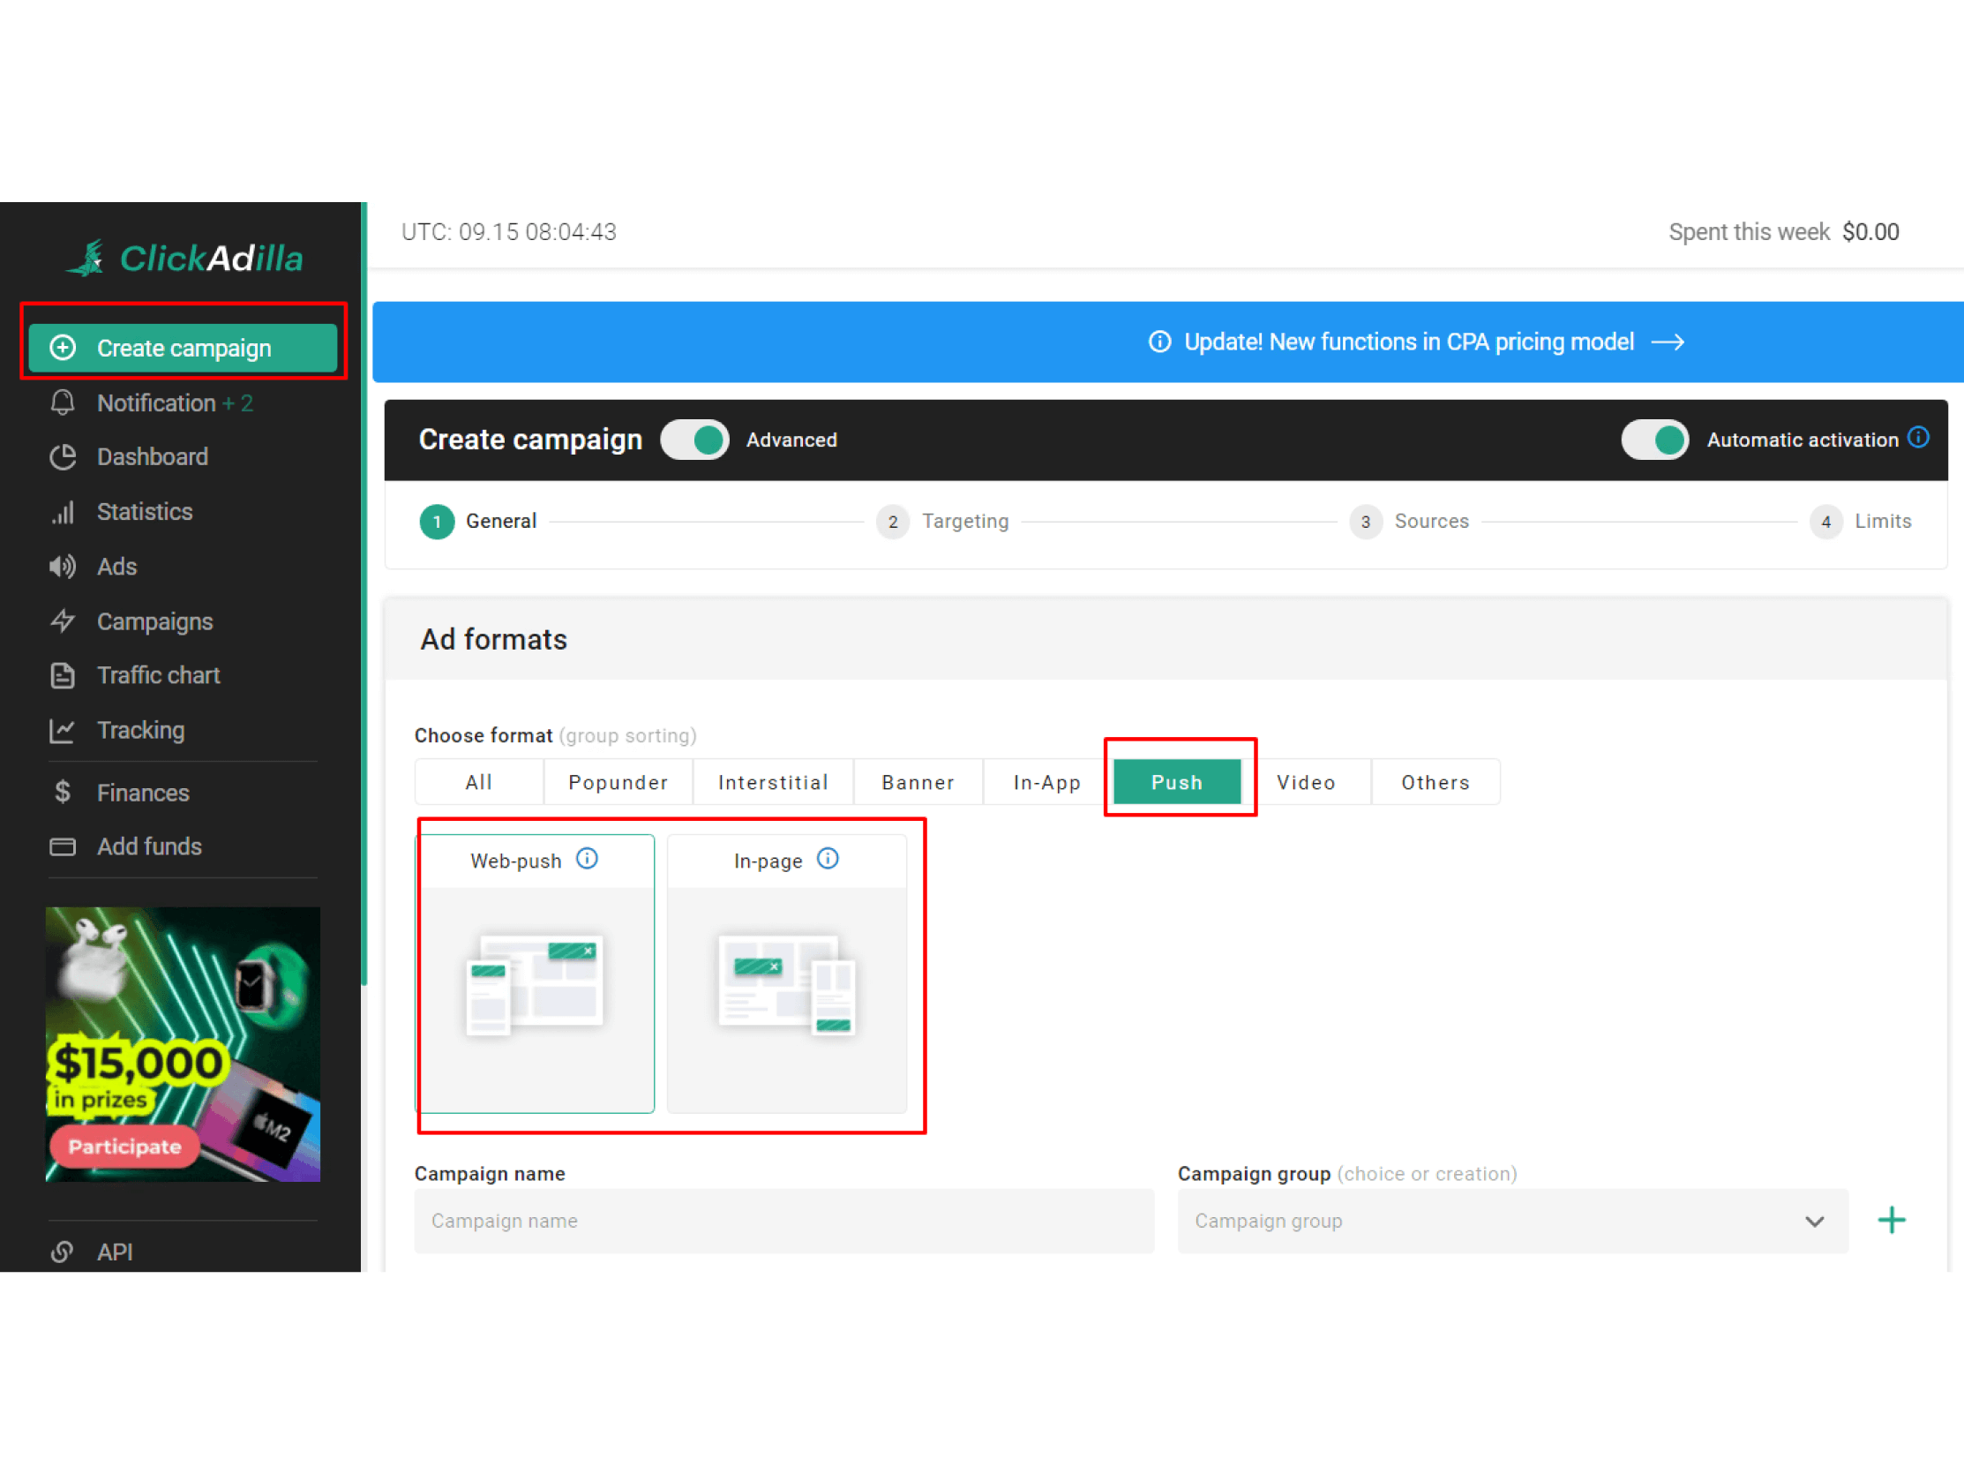The image size is (1964, 1474).
Task: Select the Popunder format tab
Action: tap(618, 783)
